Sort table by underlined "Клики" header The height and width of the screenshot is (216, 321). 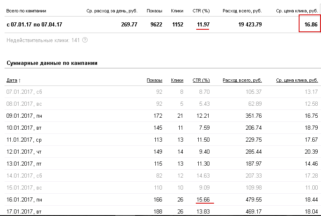pyautogui.click(x=177, y=80)
